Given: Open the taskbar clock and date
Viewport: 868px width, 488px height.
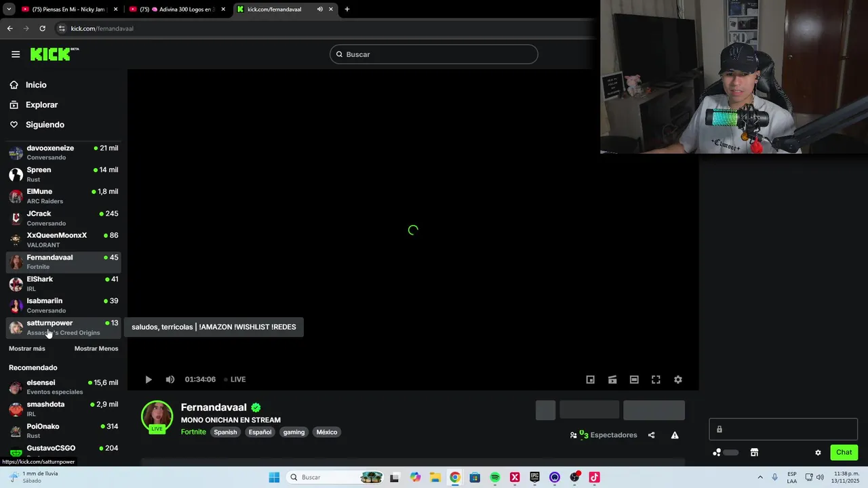Looking at the screenshot, I should (x=842, y=477).
